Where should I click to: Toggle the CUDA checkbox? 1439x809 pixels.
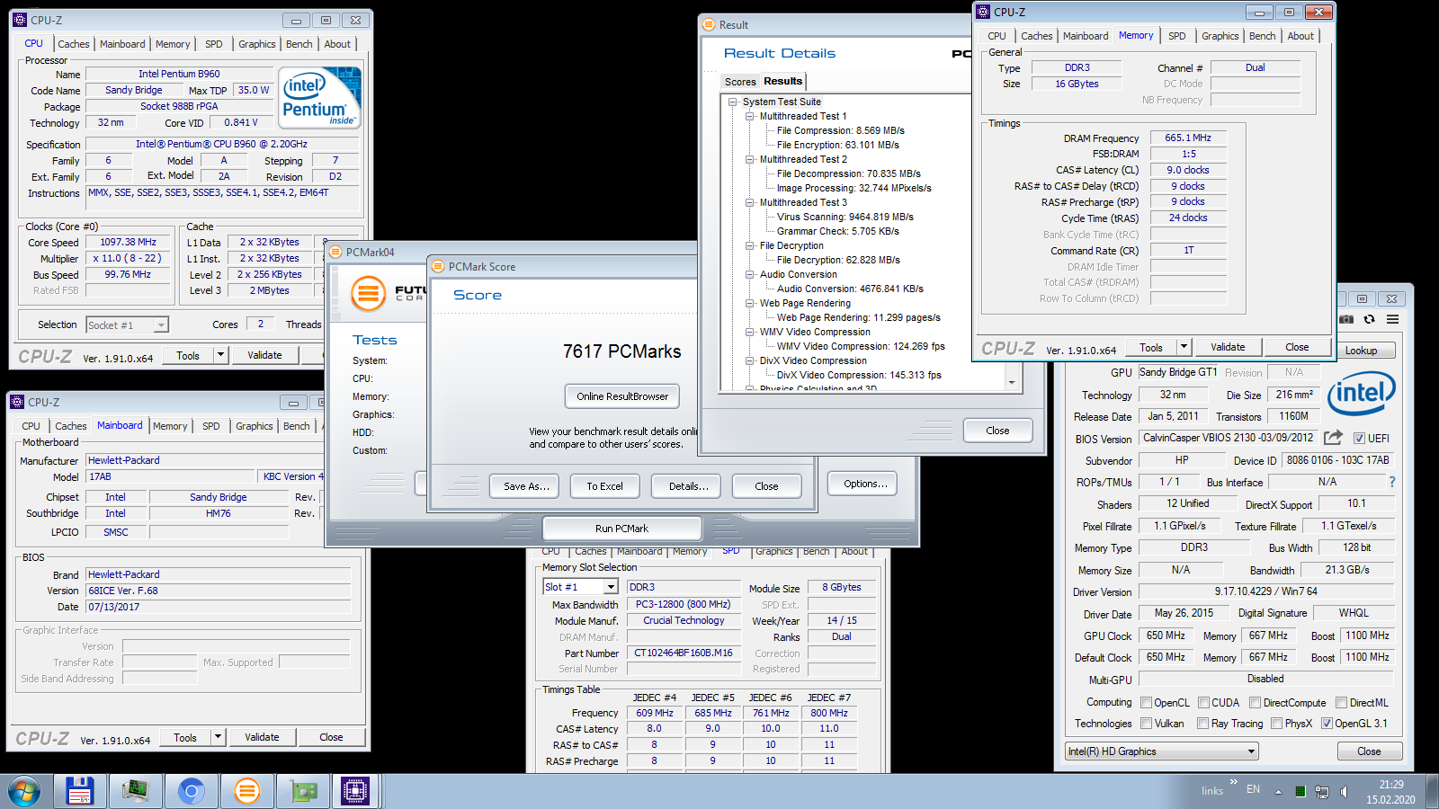tap(1203, 703)
